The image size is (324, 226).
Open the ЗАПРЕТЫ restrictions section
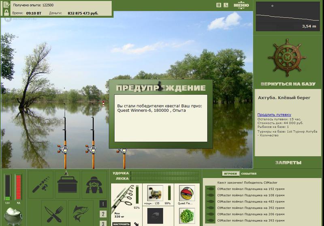[x=288, y=162]
